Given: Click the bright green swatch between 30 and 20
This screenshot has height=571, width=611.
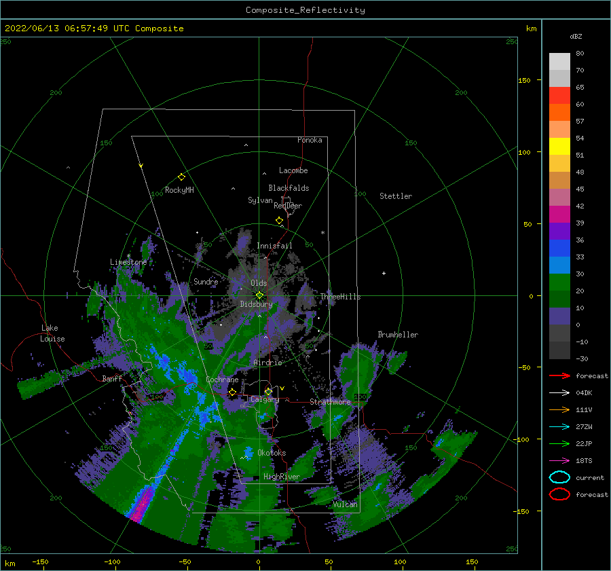Looking at the screenshot, I should [559, 282].
